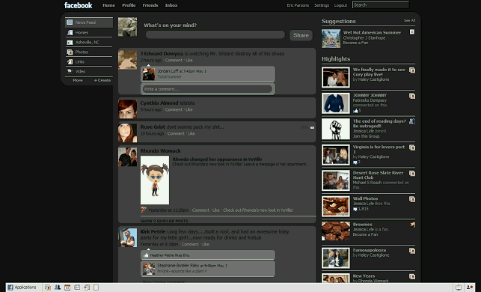The image size is (481, 292).
Task: Open Kirk Petrie's profile picture
Action: 128,237
